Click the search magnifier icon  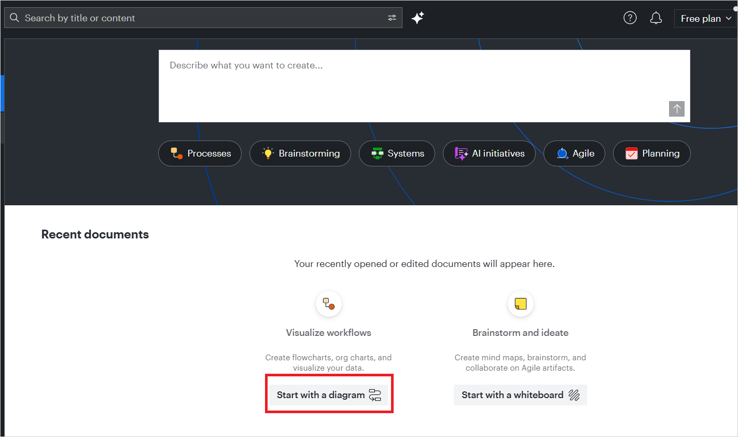(x=15, y=18)
